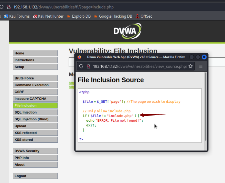225x183 pixels.
Task: Click the shield icon in main address bar
Action: tap(2, 7)
